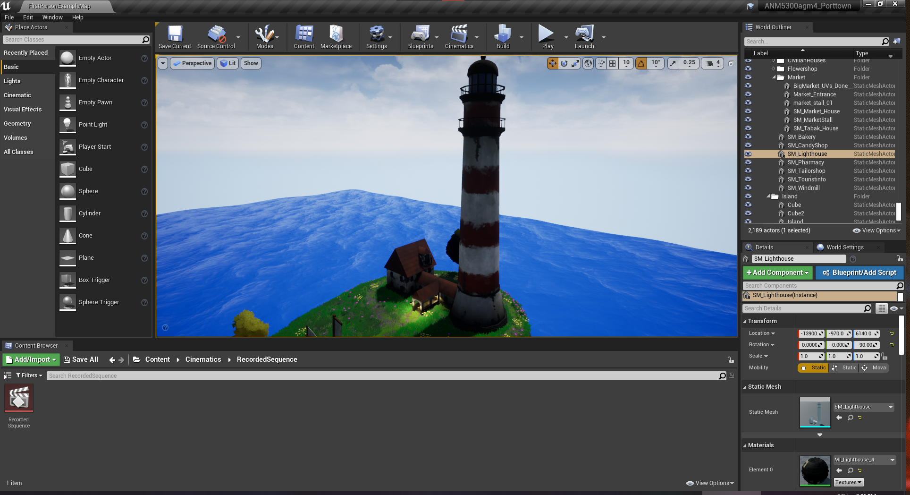Toggle rotation snapping angle icon
Screen dimensions: 910x495
coord(641,63)
